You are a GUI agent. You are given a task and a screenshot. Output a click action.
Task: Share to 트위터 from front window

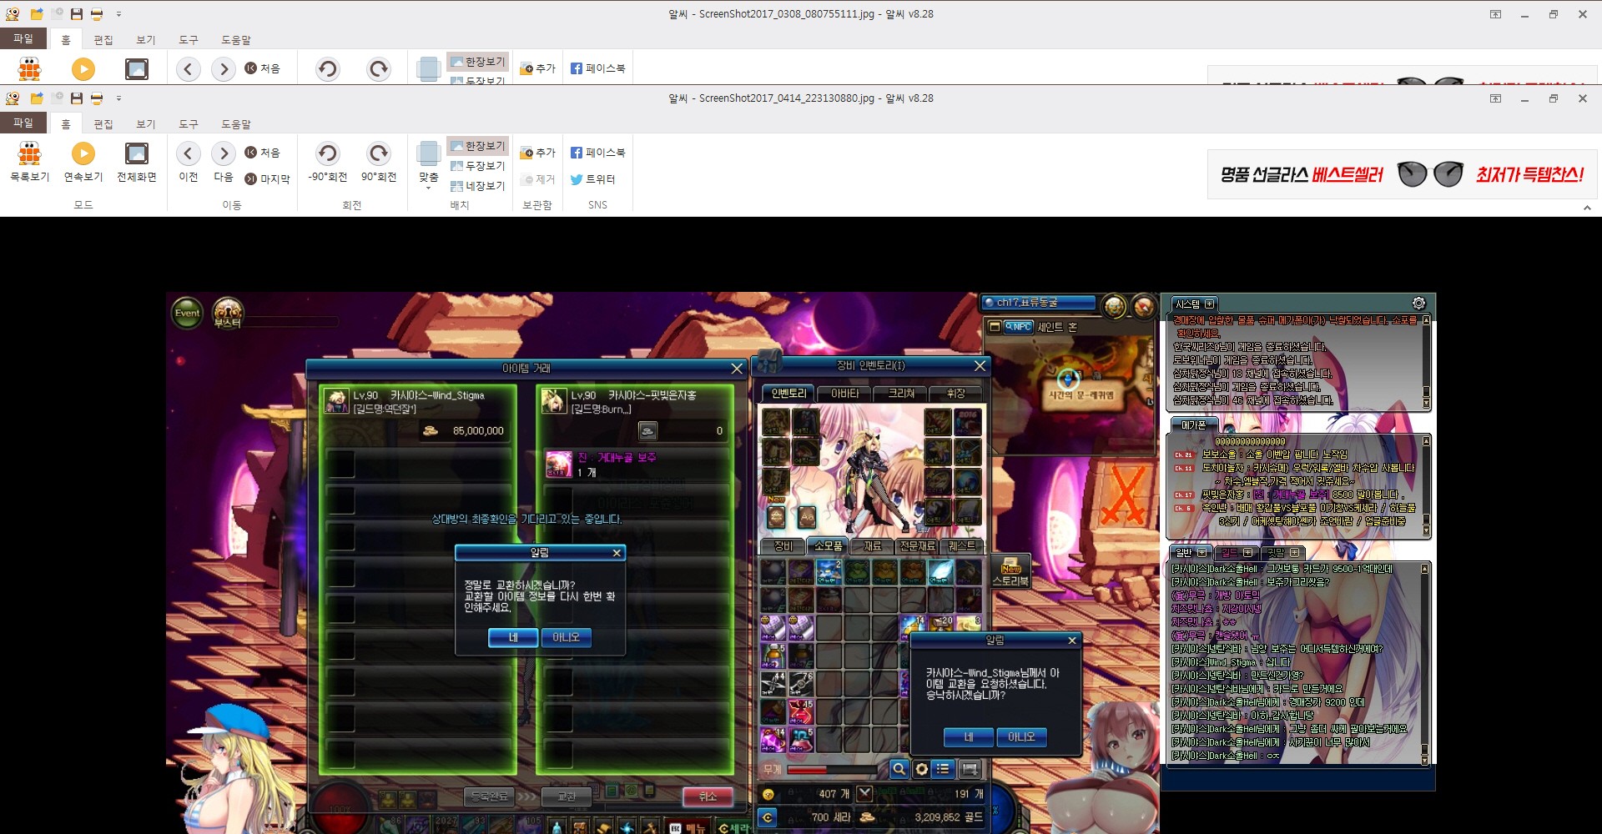[592, 178]
